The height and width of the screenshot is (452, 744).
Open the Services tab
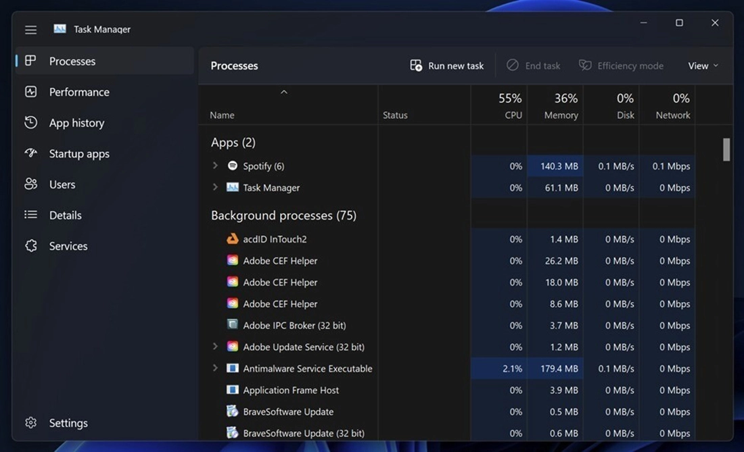click(x=105, y=246)
